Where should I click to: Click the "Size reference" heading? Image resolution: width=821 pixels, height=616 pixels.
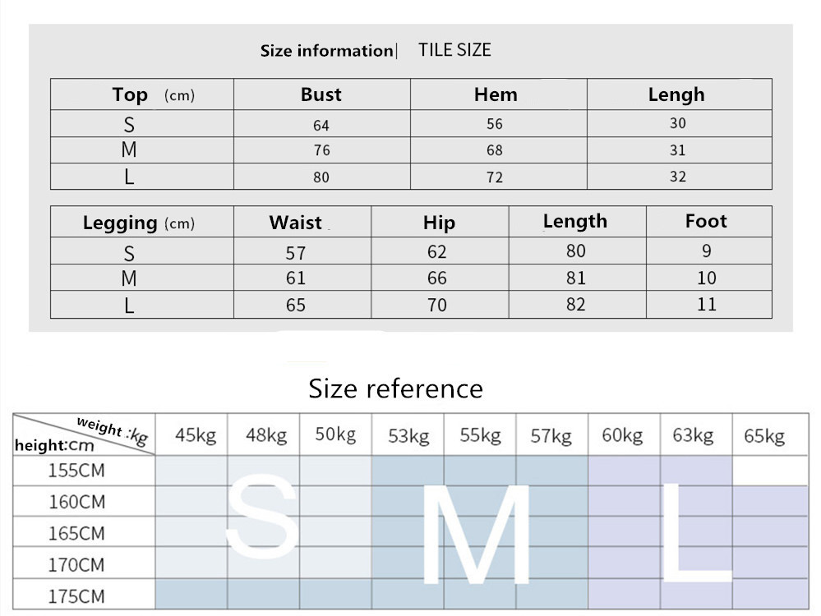coord(395,388)
